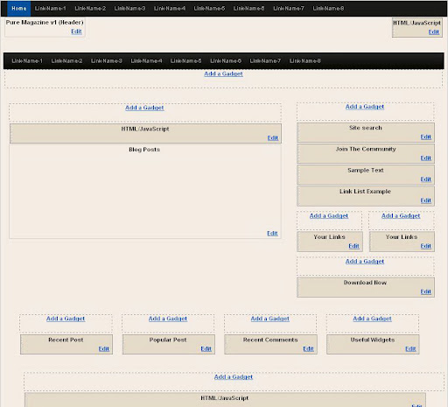This screenshot has height=407, width=448.
Task: Edit the left Your Links gadget
Action: click(x=353, y=246)
